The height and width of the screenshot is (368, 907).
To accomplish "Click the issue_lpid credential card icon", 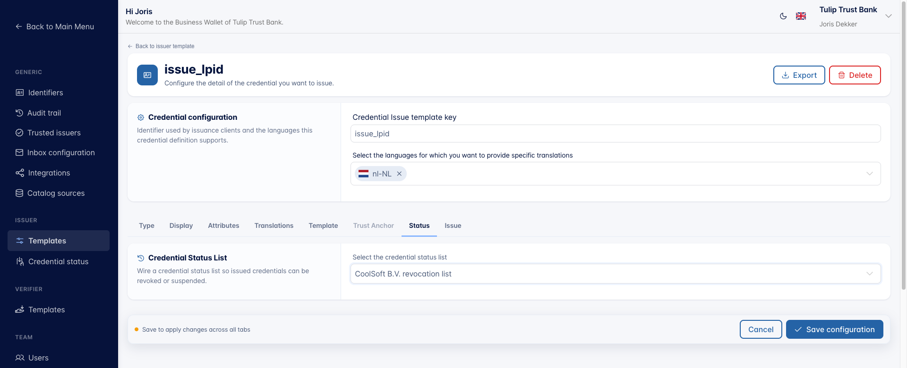I will (x=147, y=75).
